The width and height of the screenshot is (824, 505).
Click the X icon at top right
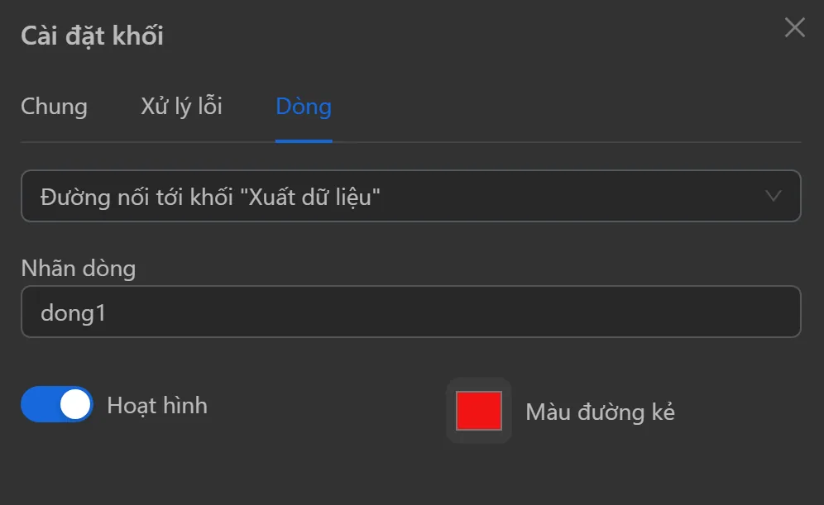[x=795, y=27]
